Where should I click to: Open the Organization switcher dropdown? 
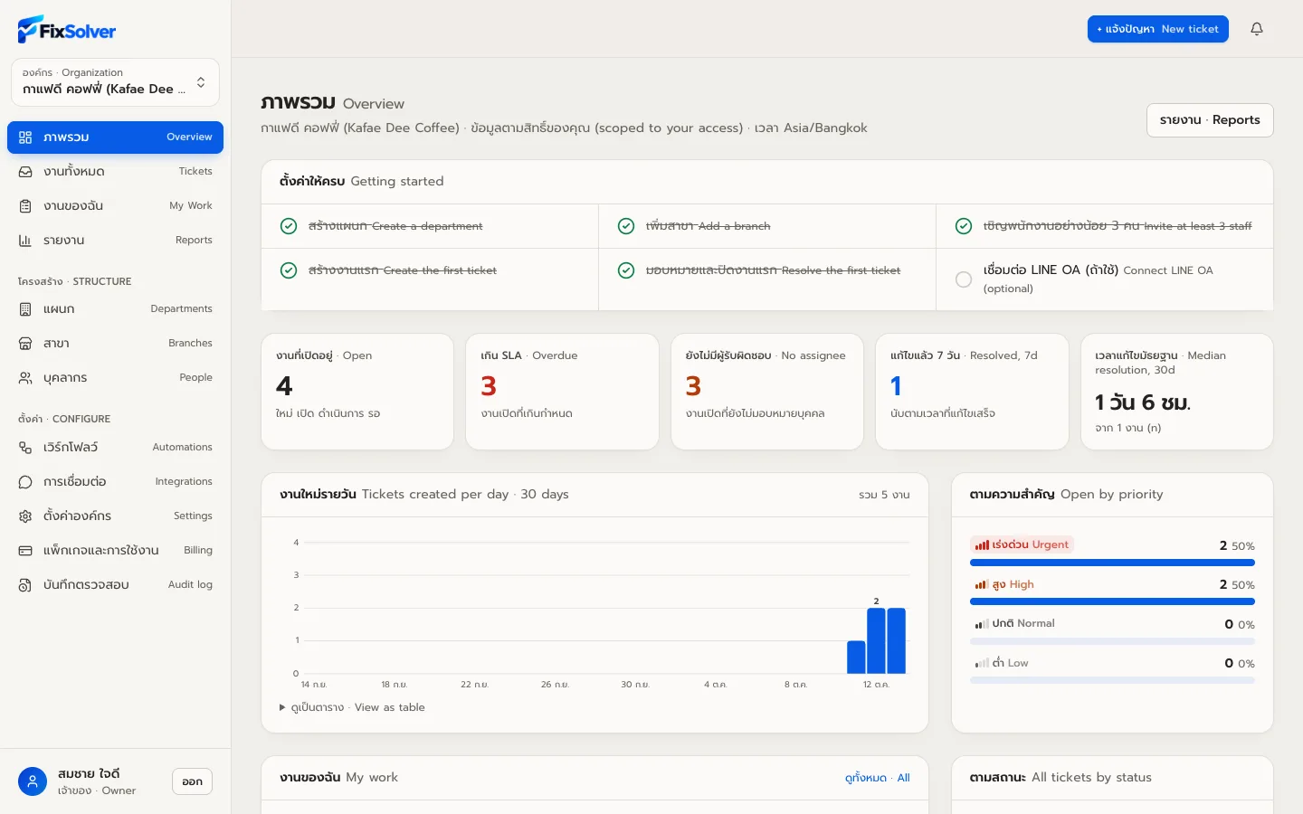[115, 82]
